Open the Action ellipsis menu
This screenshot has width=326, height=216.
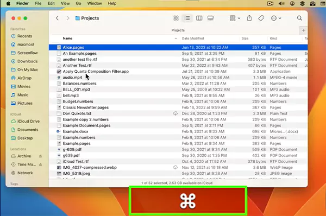pos(276,18)
